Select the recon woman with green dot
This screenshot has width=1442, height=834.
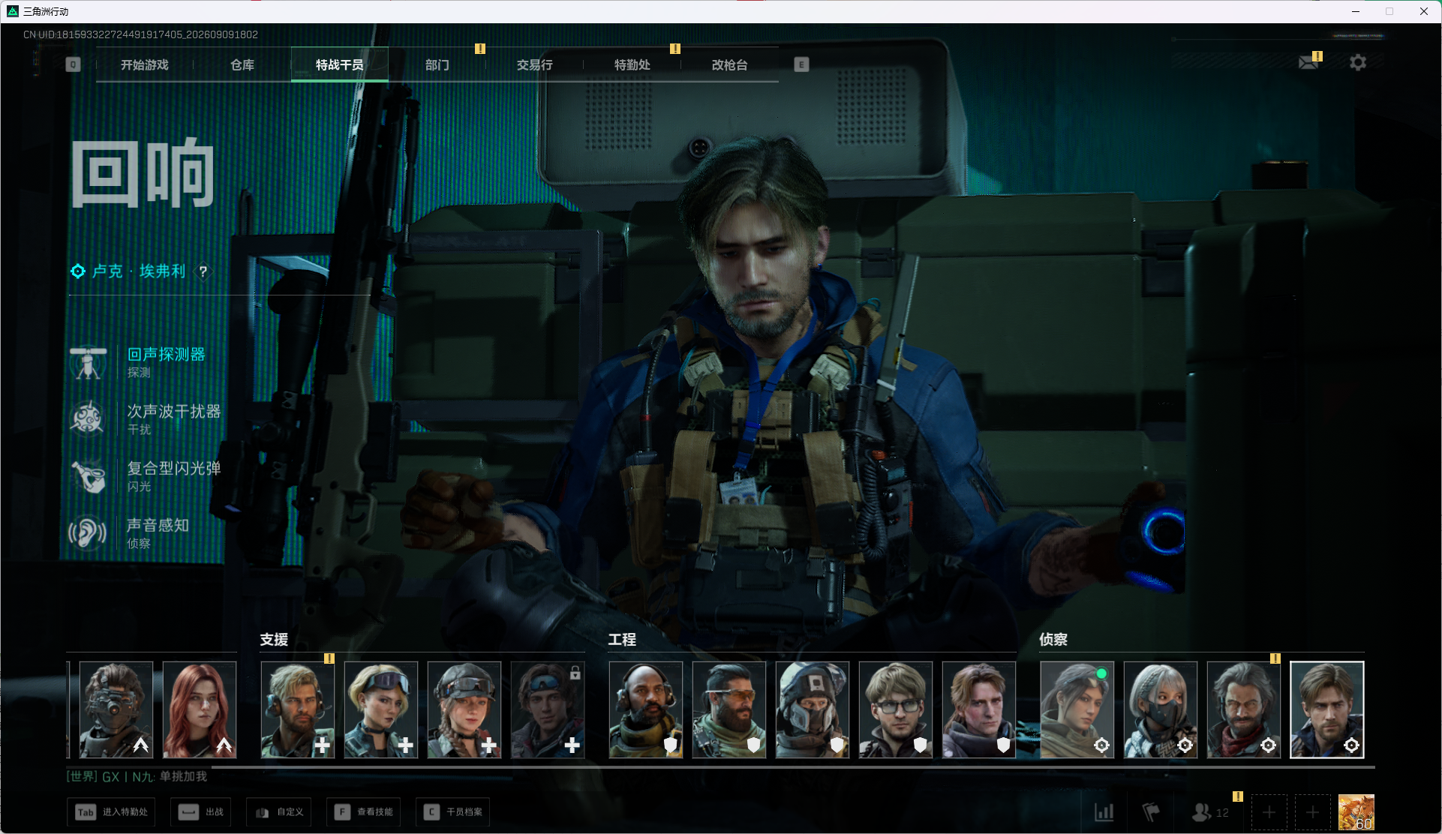pyautogui.click(x=1077, y=709)
